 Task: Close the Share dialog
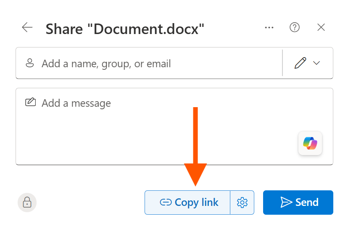coord(321,27)
